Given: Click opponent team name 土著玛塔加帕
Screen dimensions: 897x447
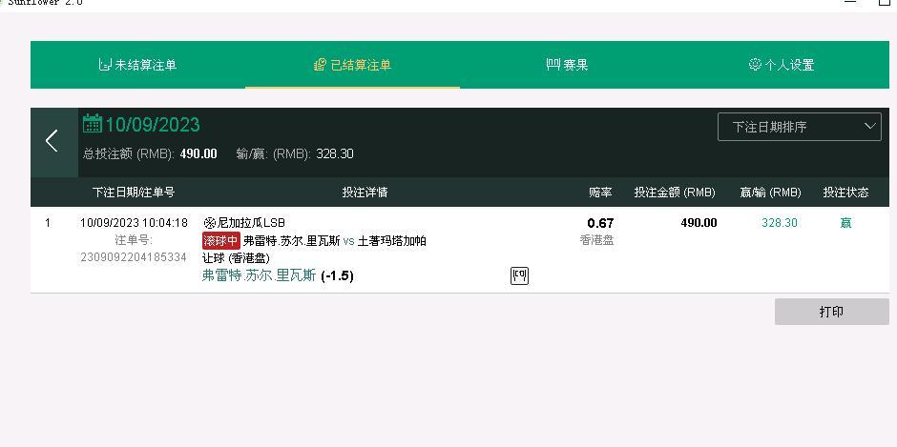Looking at the screenshot, I should (392, 241).
